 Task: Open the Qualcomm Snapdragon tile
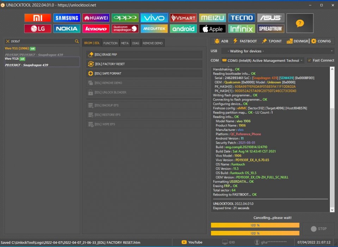[125, 29]
